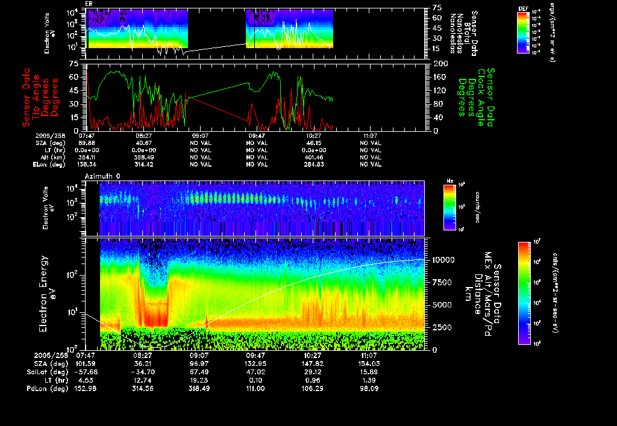Click the Hz counts/sec color bar
This screenshot has width=617, height=426.
(x=449, y=207)
